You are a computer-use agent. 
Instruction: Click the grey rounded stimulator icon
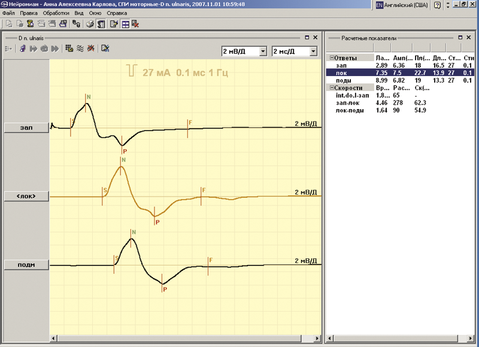click(44, 49)
